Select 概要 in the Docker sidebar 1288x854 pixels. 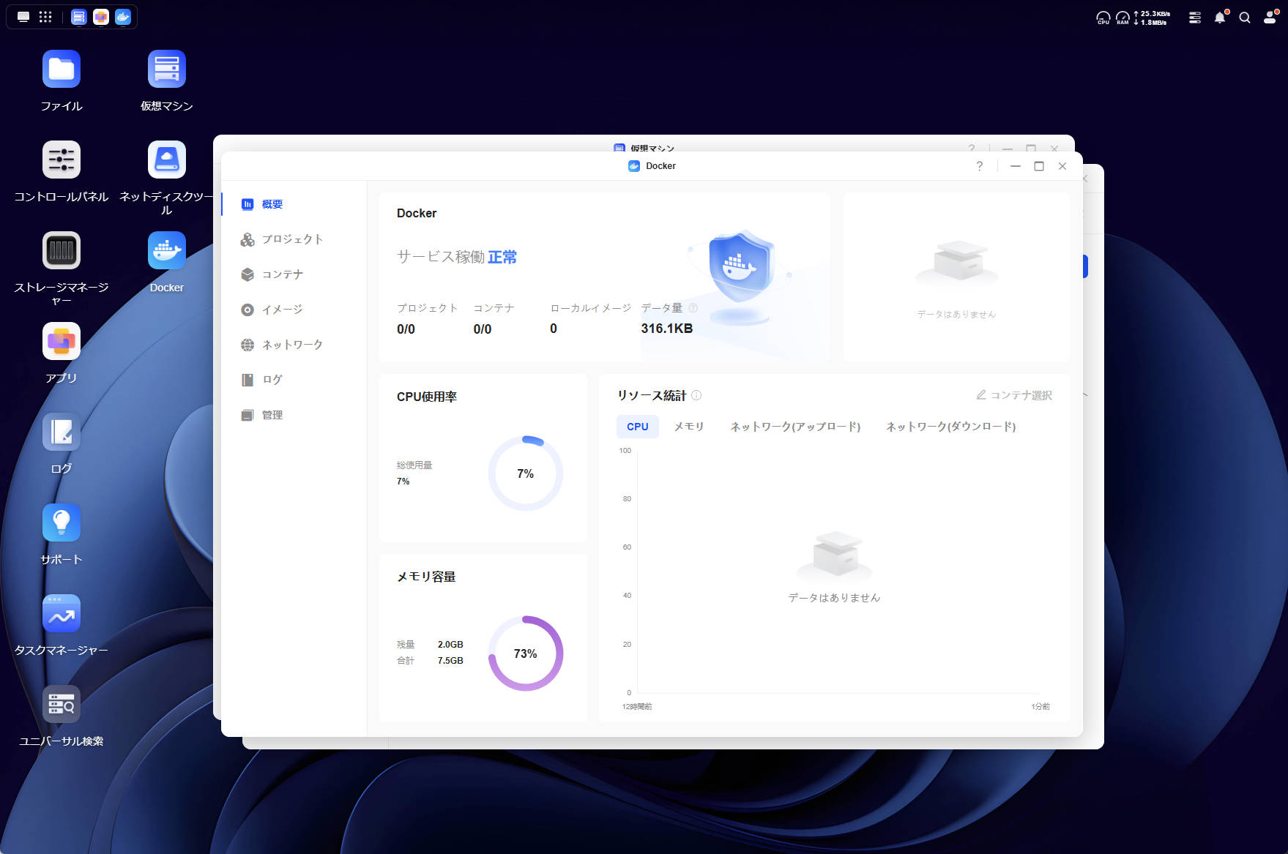click(294, 204)
